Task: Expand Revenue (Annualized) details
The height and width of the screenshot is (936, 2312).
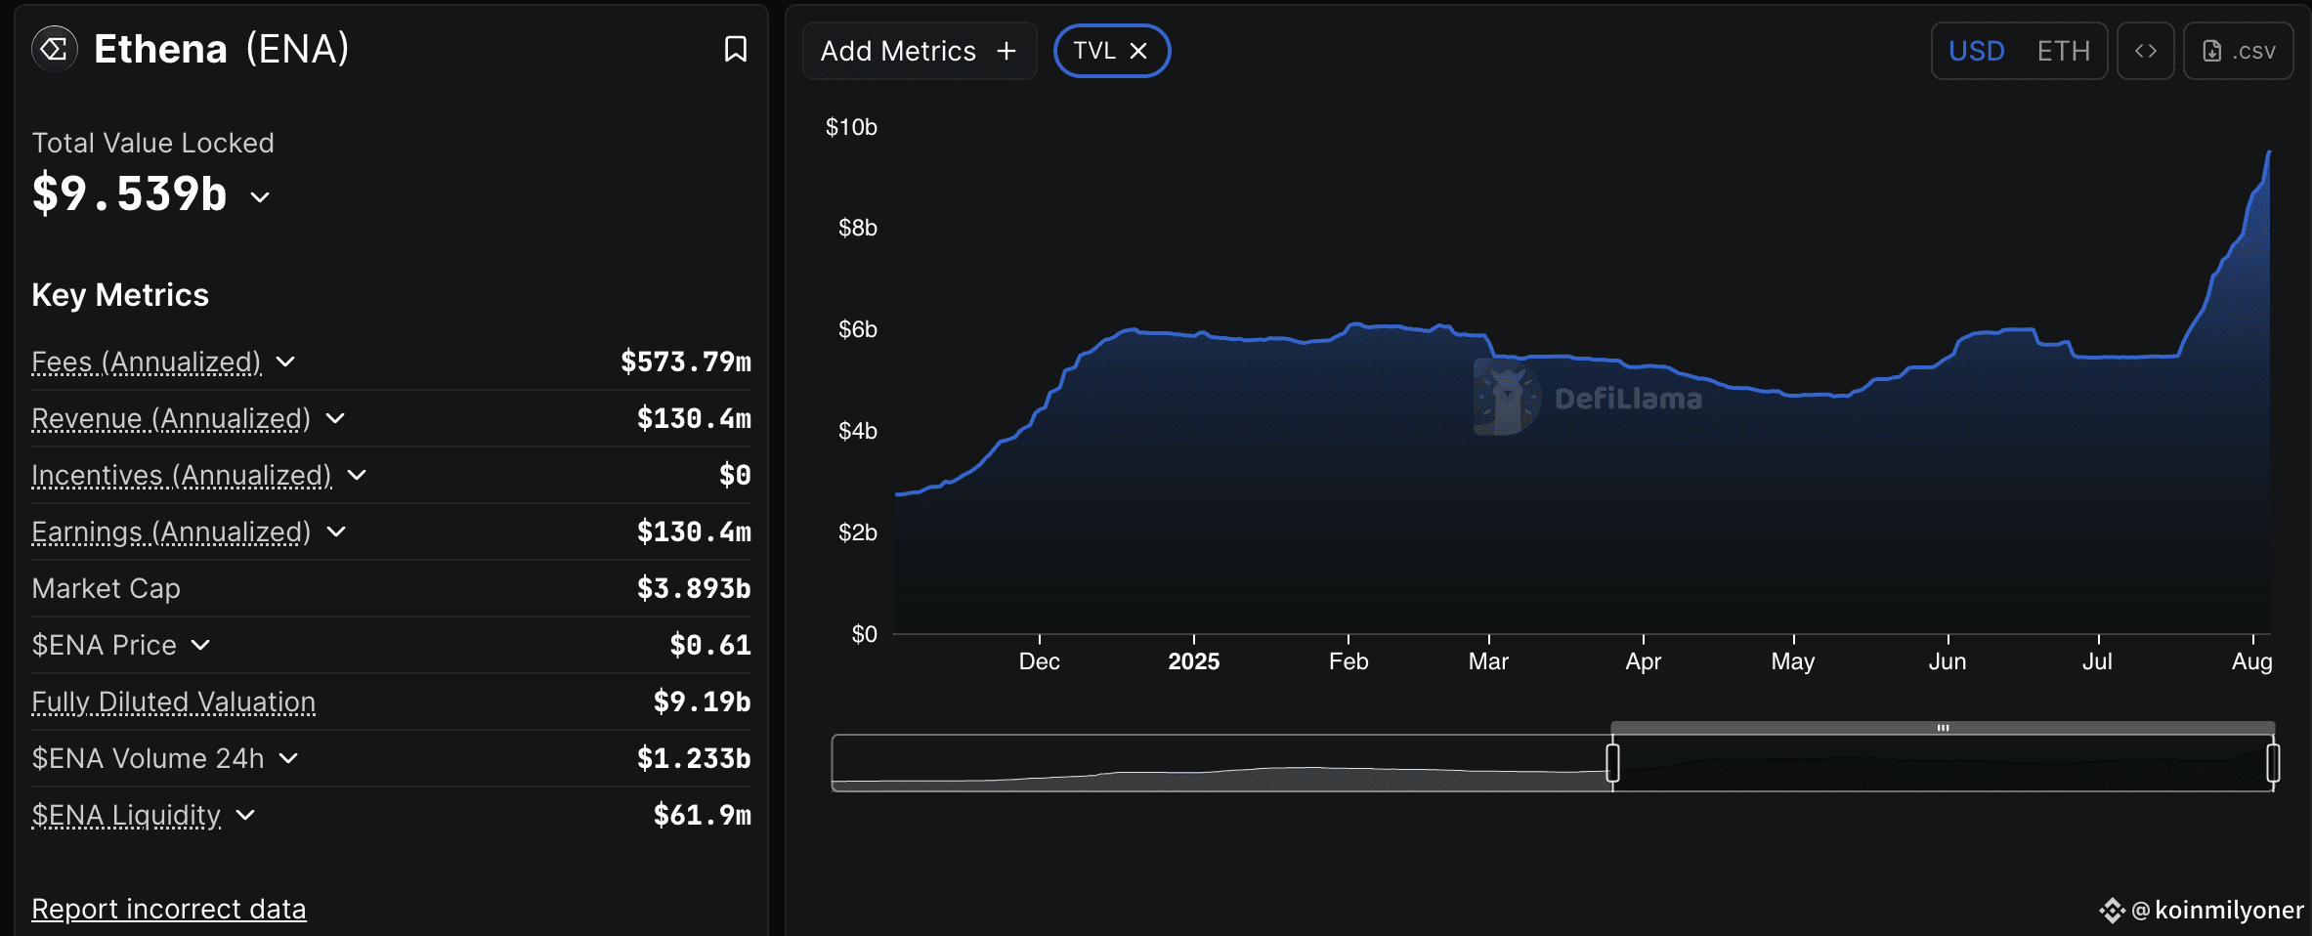Action: (x=335, y=418)
